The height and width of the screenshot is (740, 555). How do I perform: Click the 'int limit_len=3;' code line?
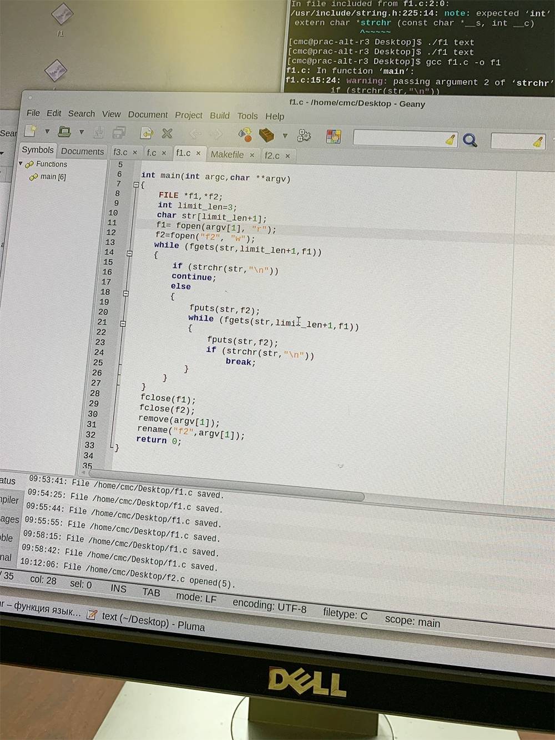[x=198, y=205]
